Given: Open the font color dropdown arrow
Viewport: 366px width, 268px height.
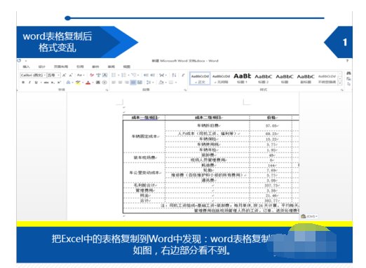Looking at the screenshot, I should point(93,83).
